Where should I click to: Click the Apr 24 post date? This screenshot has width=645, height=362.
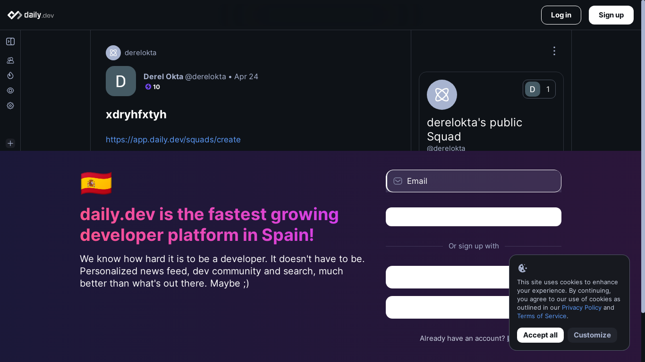pyautogui.click(x=246, y=76)
